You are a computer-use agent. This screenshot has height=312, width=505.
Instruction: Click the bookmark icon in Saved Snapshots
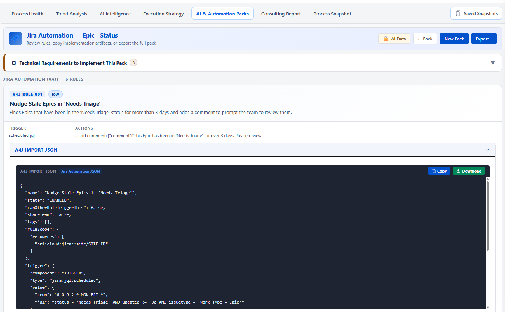(458, 13)
